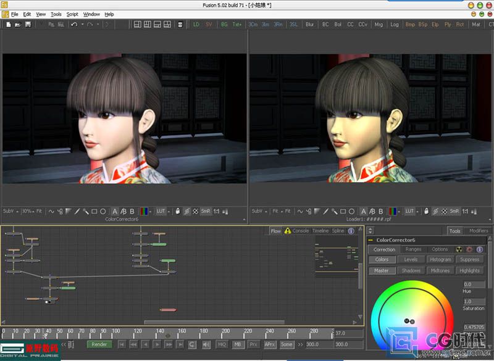Screen dimensions: 494x361
Task: Select the fourth view layout icon
Action: [x=167, y=24]
